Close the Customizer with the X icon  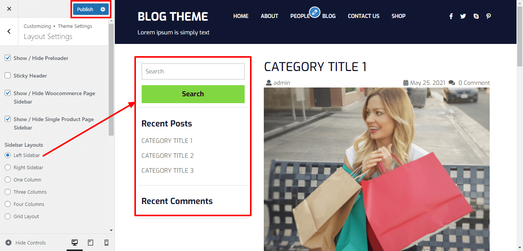[9, 9]
